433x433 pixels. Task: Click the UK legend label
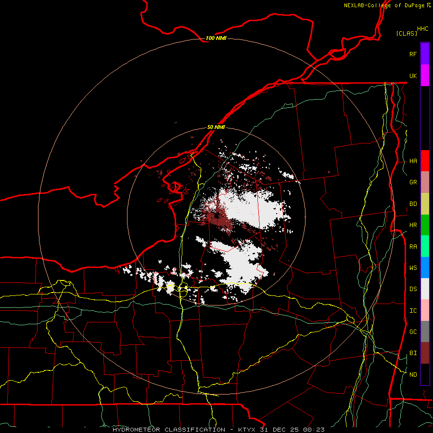coord(413,76)
